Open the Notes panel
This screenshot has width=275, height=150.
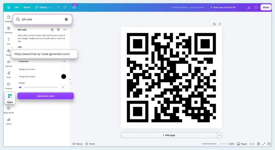coord(77,144)
